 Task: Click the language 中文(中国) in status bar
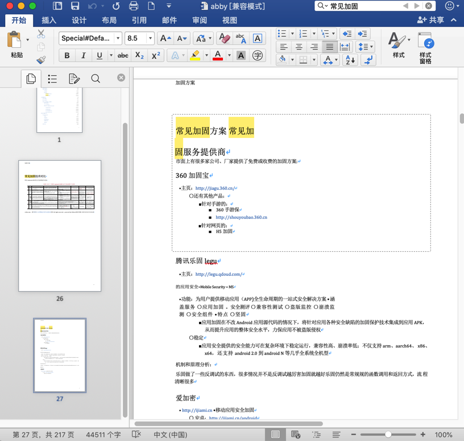[170, 435]
